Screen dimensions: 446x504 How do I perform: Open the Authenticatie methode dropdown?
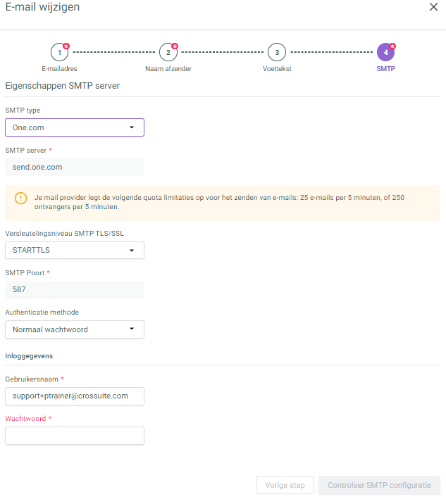point(75,329)
